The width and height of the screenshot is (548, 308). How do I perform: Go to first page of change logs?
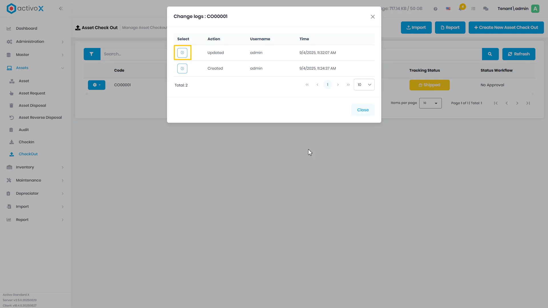point(307,85)
